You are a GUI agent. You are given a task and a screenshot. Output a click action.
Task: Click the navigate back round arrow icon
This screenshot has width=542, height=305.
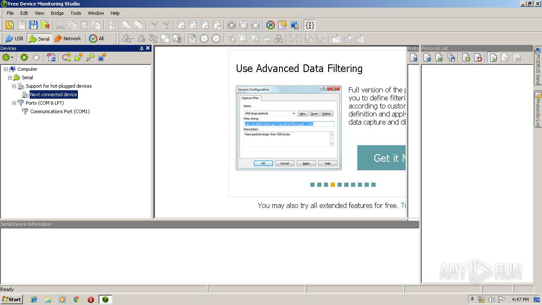pos(204,39)
